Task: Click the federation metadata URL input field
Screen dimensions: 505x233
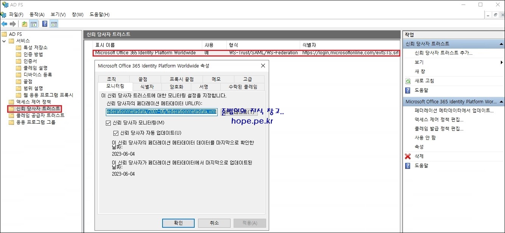Action: point(162,112)
